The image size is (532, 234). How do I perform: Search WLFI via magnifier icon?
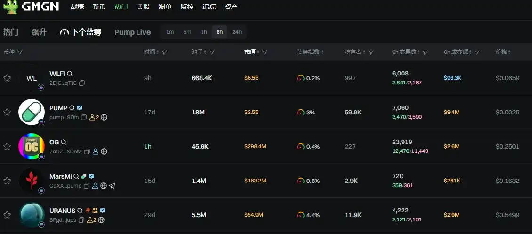[70, 74]
